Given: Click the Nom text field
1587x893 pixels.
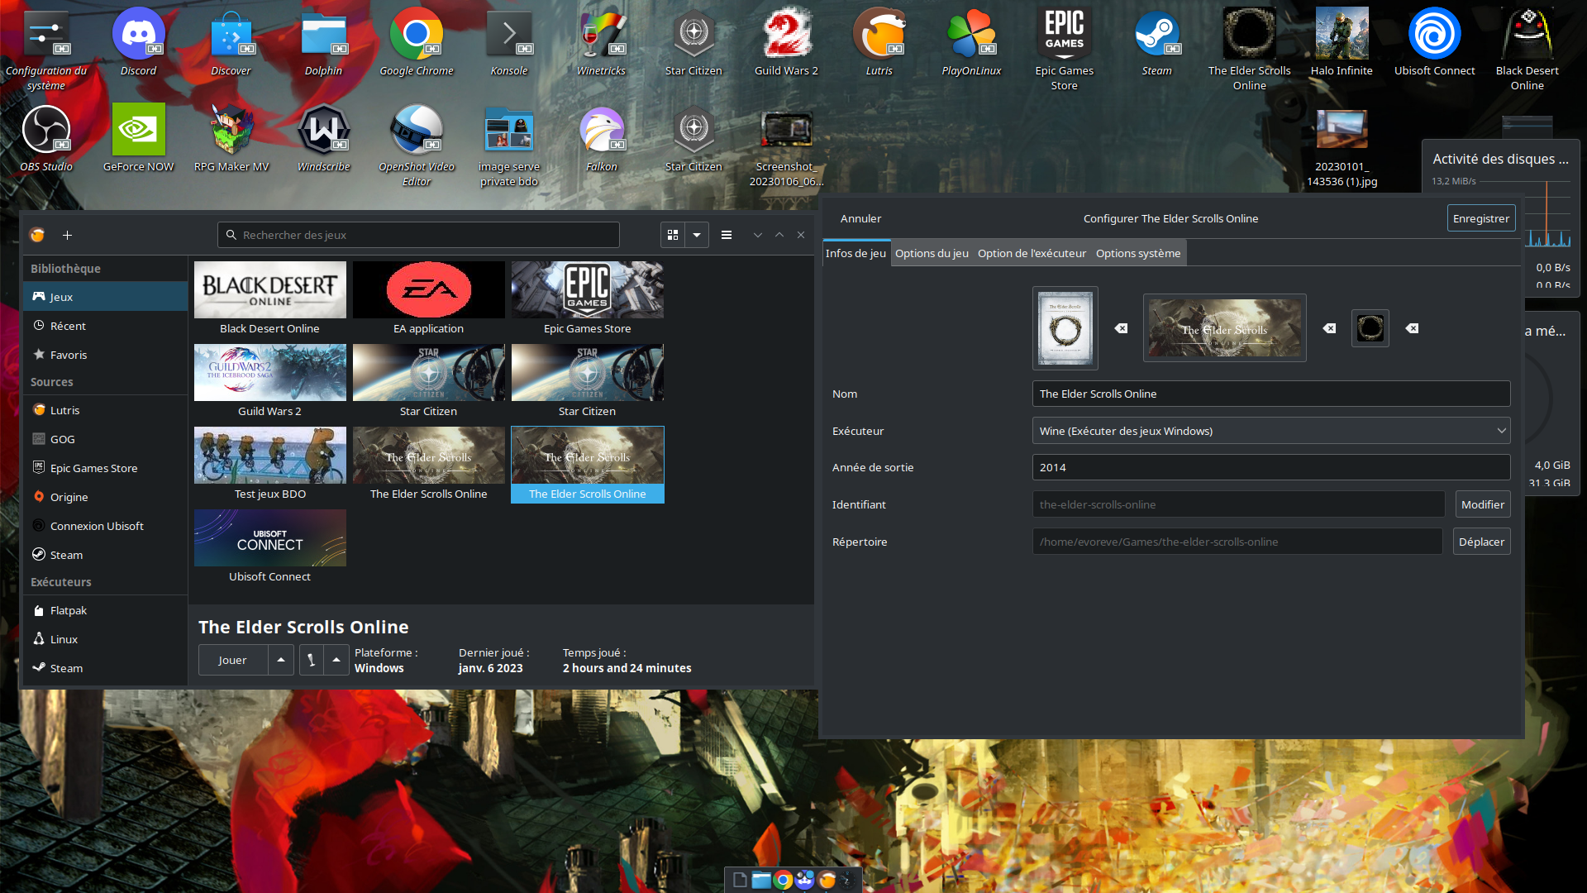Looking at the screenshot, I should [1270, 394].
